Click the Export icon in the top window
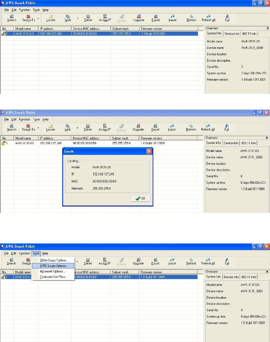The height and width of the screenshot is (342, 270). tap(156, 18)
